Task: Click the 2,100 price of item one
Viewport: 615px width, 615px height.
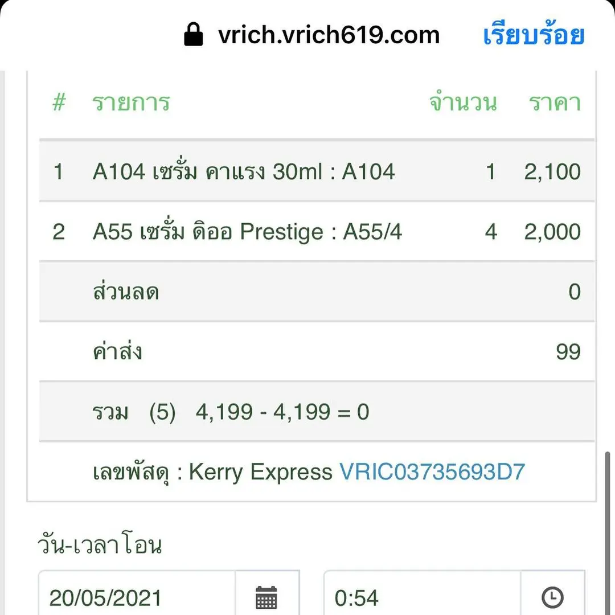Action: (552, 171)
